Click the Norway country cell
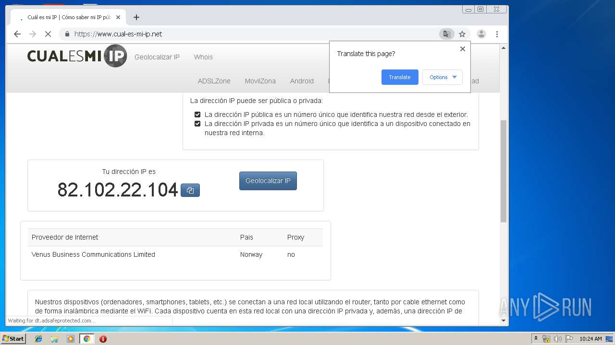 coord(251,254)
